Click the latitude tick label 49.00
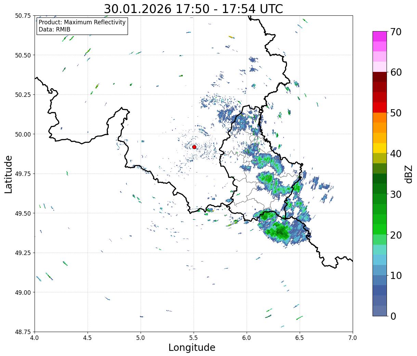The image size is (417, 356). (23, 292)
